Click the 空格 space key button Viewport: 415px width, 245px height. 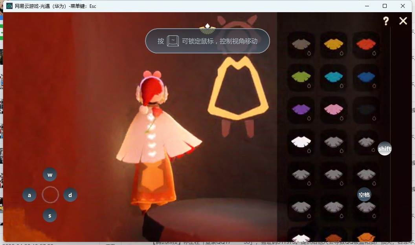[364, 195]
